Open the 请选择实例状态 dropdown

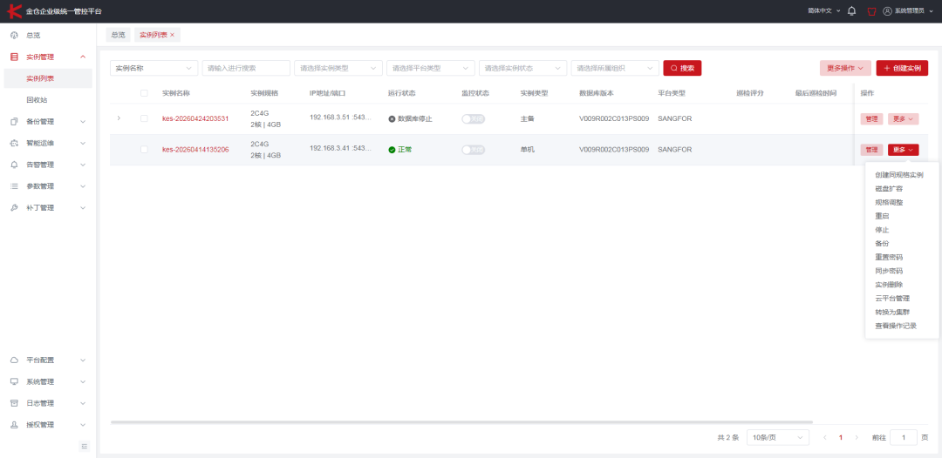point(522,68)
